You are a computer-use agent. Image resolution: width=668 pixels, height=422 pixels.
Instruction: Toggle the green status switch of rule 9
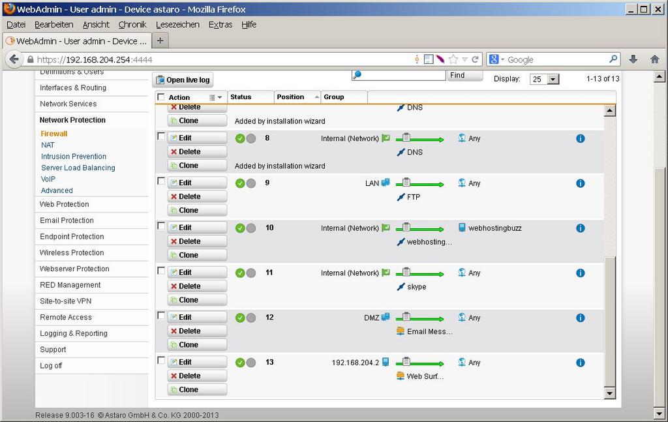click(240, 183)
